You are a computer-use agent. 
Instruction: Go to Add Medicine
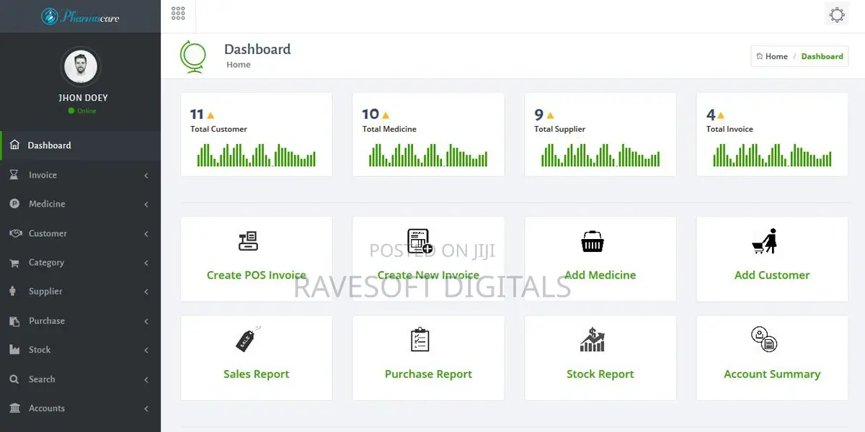pyautogui.click(x=600, y=275)
